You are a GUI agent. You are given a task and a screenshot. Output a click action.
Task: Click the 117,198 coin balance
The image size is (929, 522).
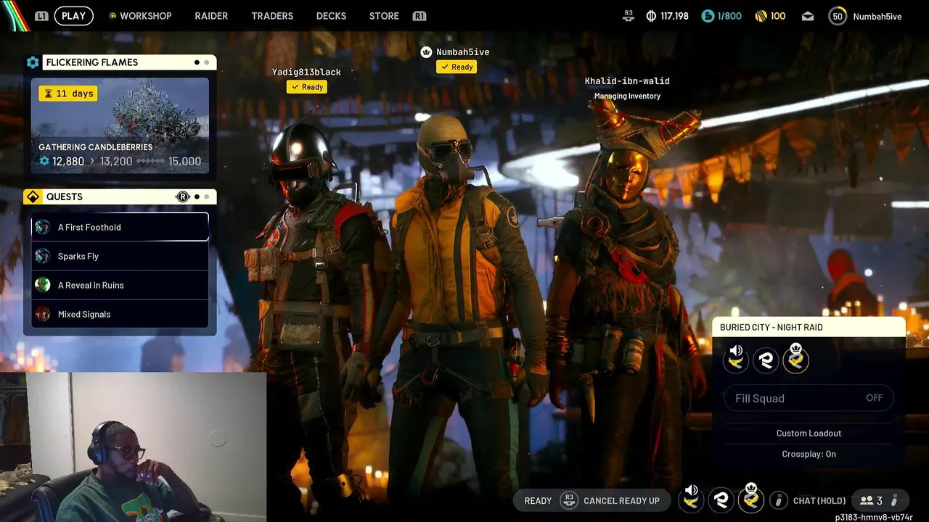[x=674, y=16]
